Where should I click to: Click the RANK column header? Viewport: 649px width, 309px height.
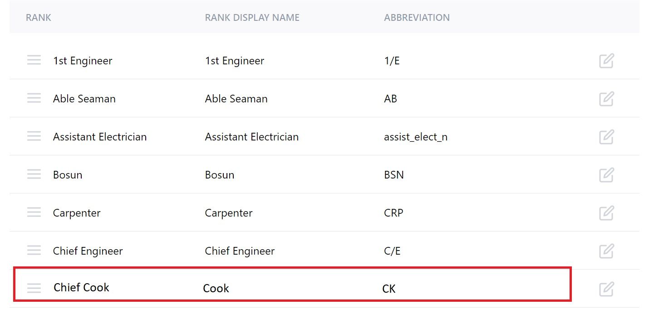pos(39,18)
